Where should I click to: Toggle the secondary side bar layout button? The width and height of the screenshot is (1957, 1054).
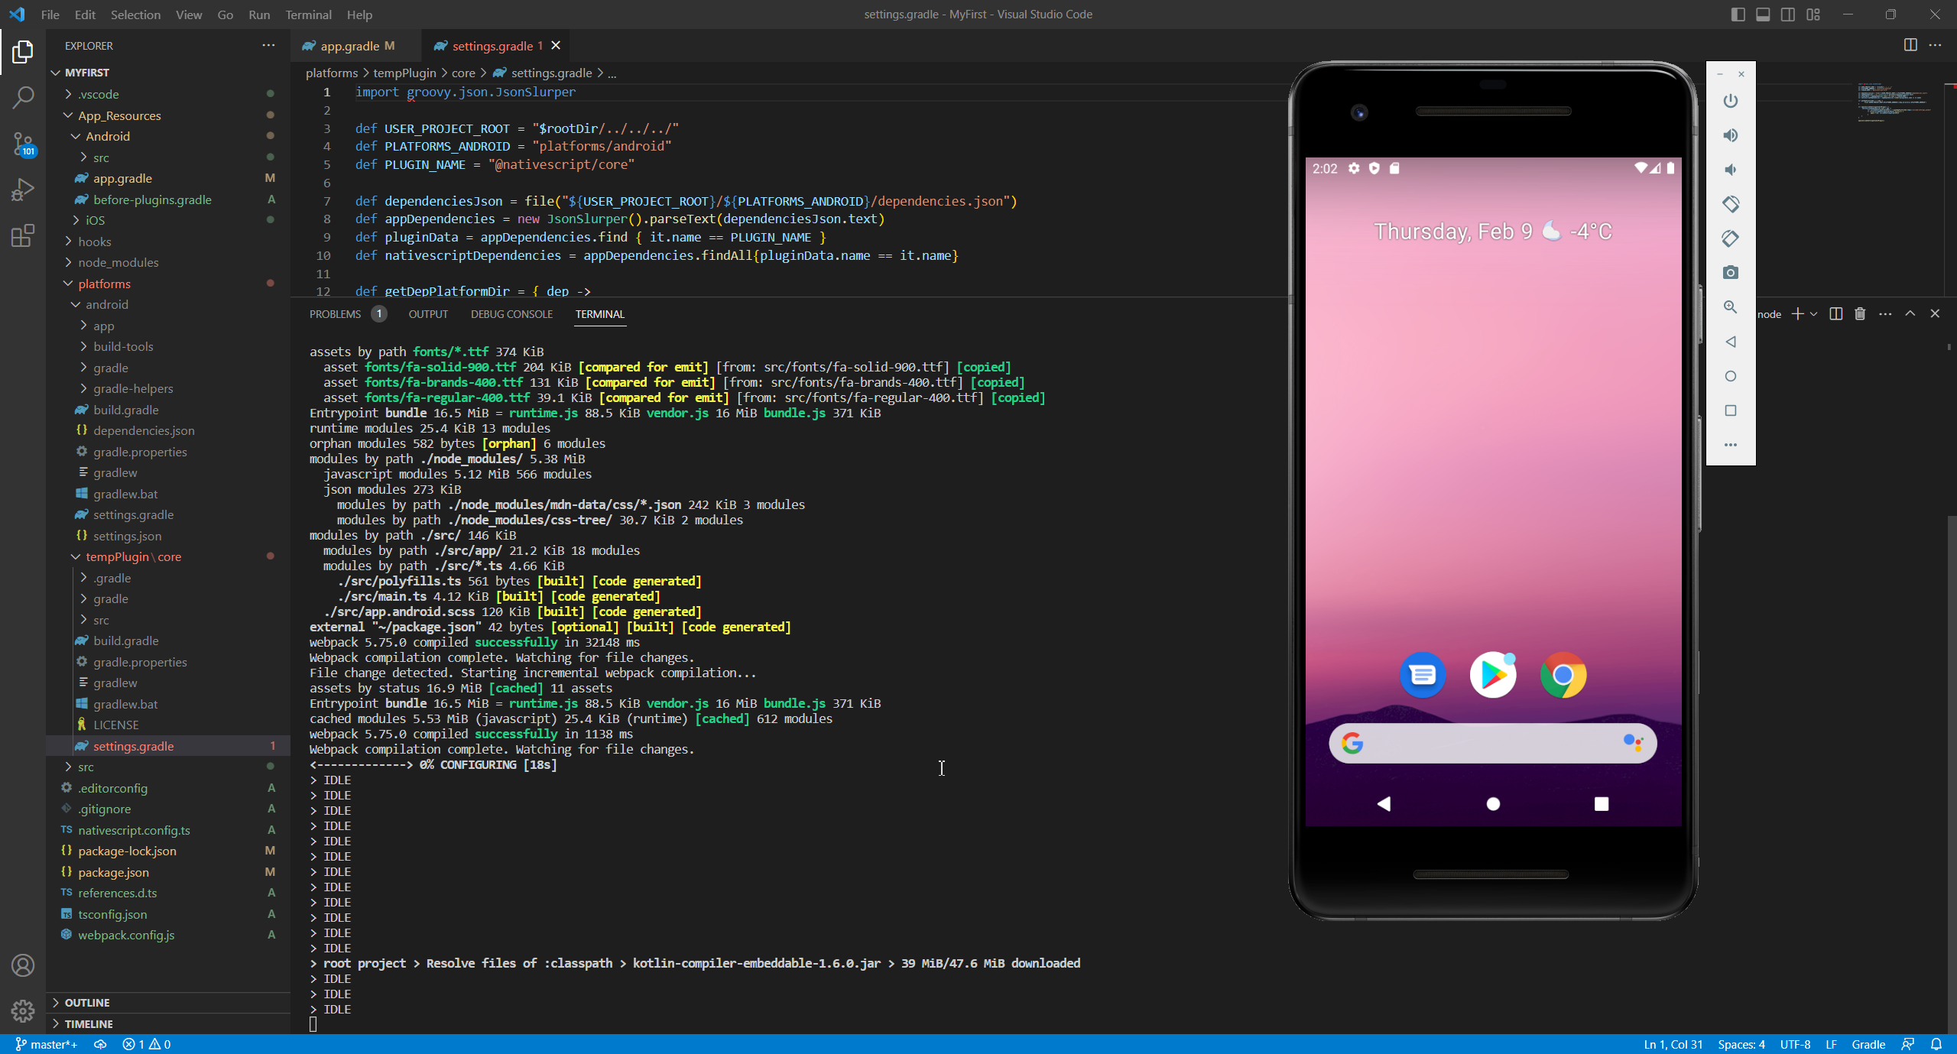pyautogui.click(x=1788, y=15)
